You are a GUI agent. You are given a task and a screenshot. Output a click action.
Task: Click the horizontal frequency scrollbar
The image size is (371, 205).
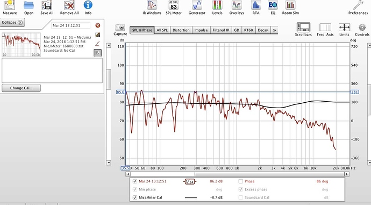(x=236, y=174)
